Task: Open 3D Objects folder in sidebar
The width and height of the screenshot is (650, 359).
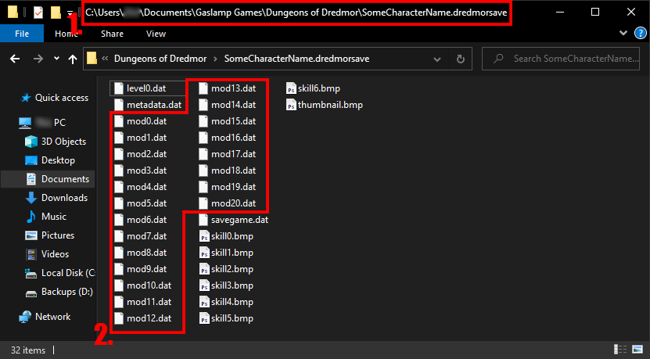Action: [56, 142]
